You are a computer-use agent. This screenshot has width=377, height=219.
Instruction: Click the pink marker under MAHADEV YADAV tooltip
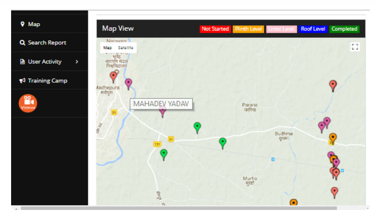point(163,113)
